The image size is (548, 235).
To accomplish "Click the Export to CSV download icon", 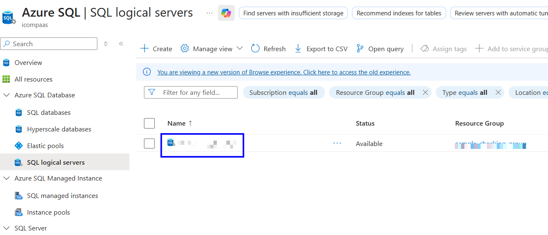I will coord(298,49).
